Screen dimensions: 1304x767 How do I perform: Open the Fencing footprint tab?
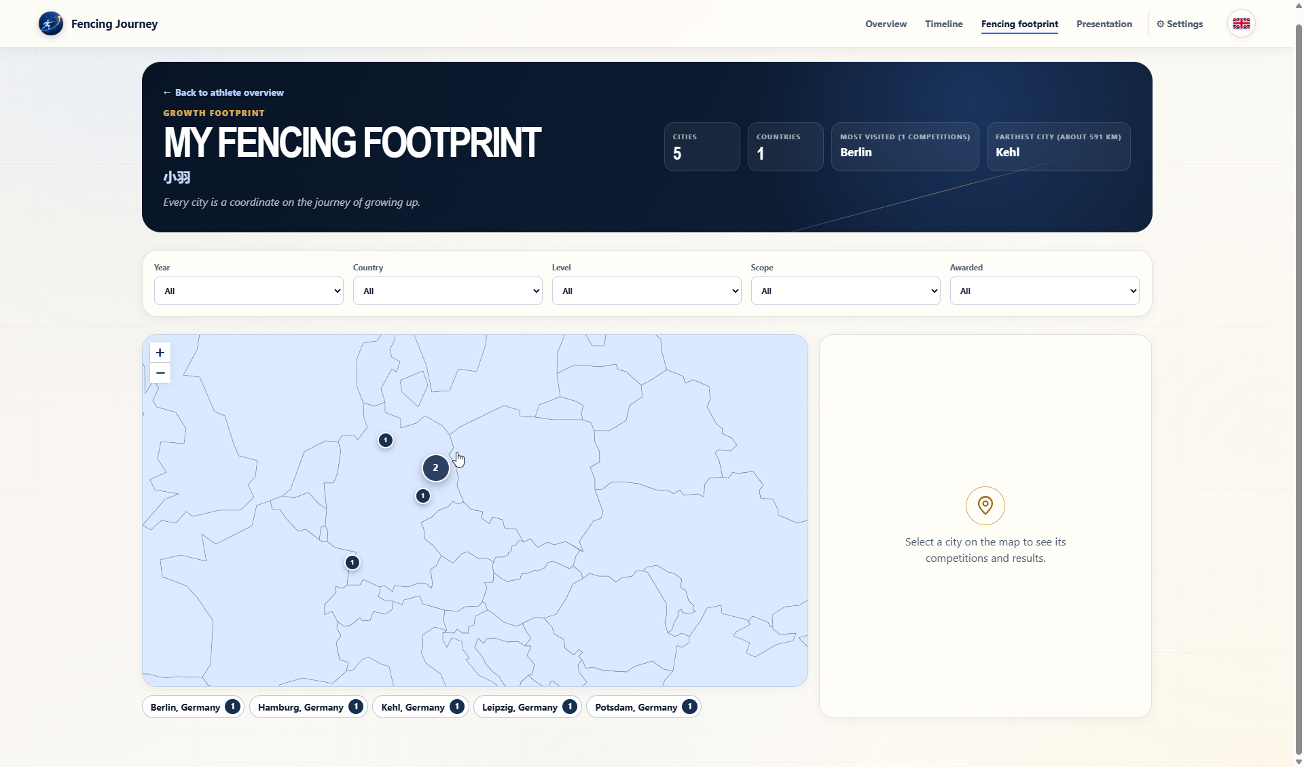pos(1019,24)
